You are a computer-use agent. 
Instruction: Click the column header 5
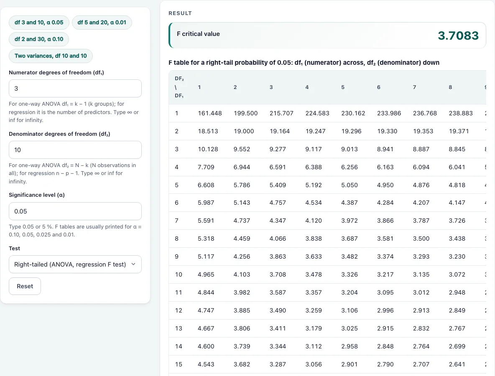pyautogui.click(x=343, y=87)
